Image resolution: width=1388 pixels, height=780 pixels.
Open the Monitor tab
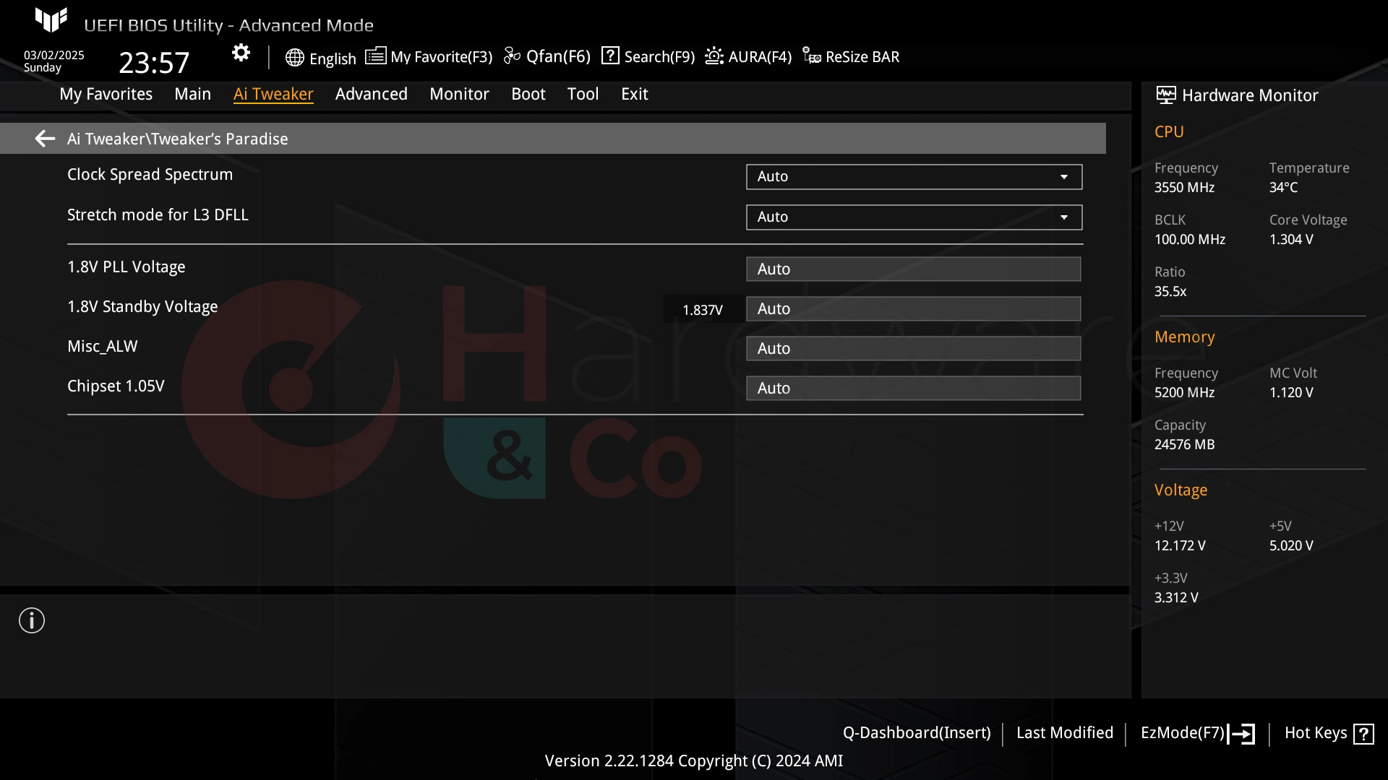tap(459, 94)
